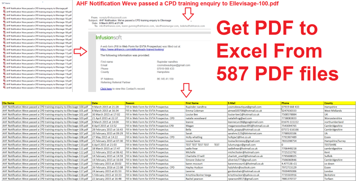Click the PDF icon next to Ellevisage-105.pdf
This screenshot has height=181, width=357.
[x=4, y=29]
